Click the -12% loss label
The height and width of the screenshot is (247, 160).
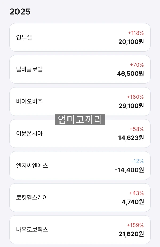tap(138, 161)
